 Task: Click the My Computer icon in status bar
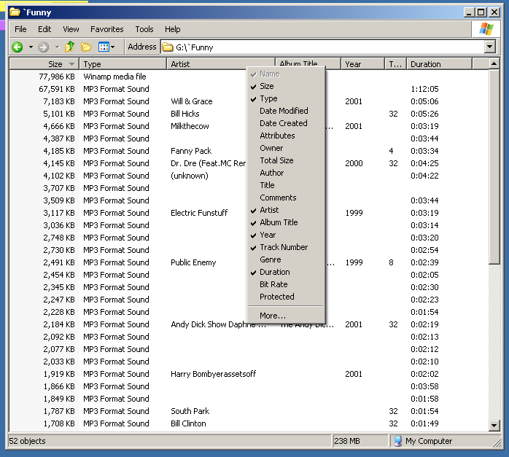[x=397, y=441]
